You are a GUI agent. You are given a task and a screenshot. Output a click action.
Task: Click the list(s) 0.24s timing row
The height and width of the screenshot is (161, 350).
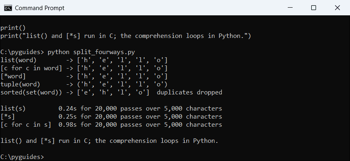(x=112, y=109)
